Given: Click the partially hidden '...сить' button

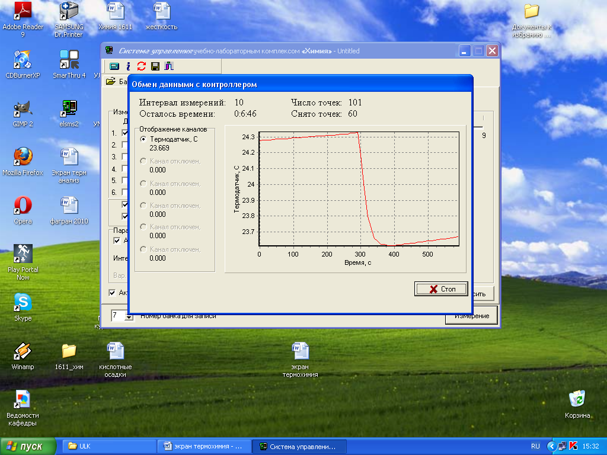Looking at the screenshot, I should (483, 294).
